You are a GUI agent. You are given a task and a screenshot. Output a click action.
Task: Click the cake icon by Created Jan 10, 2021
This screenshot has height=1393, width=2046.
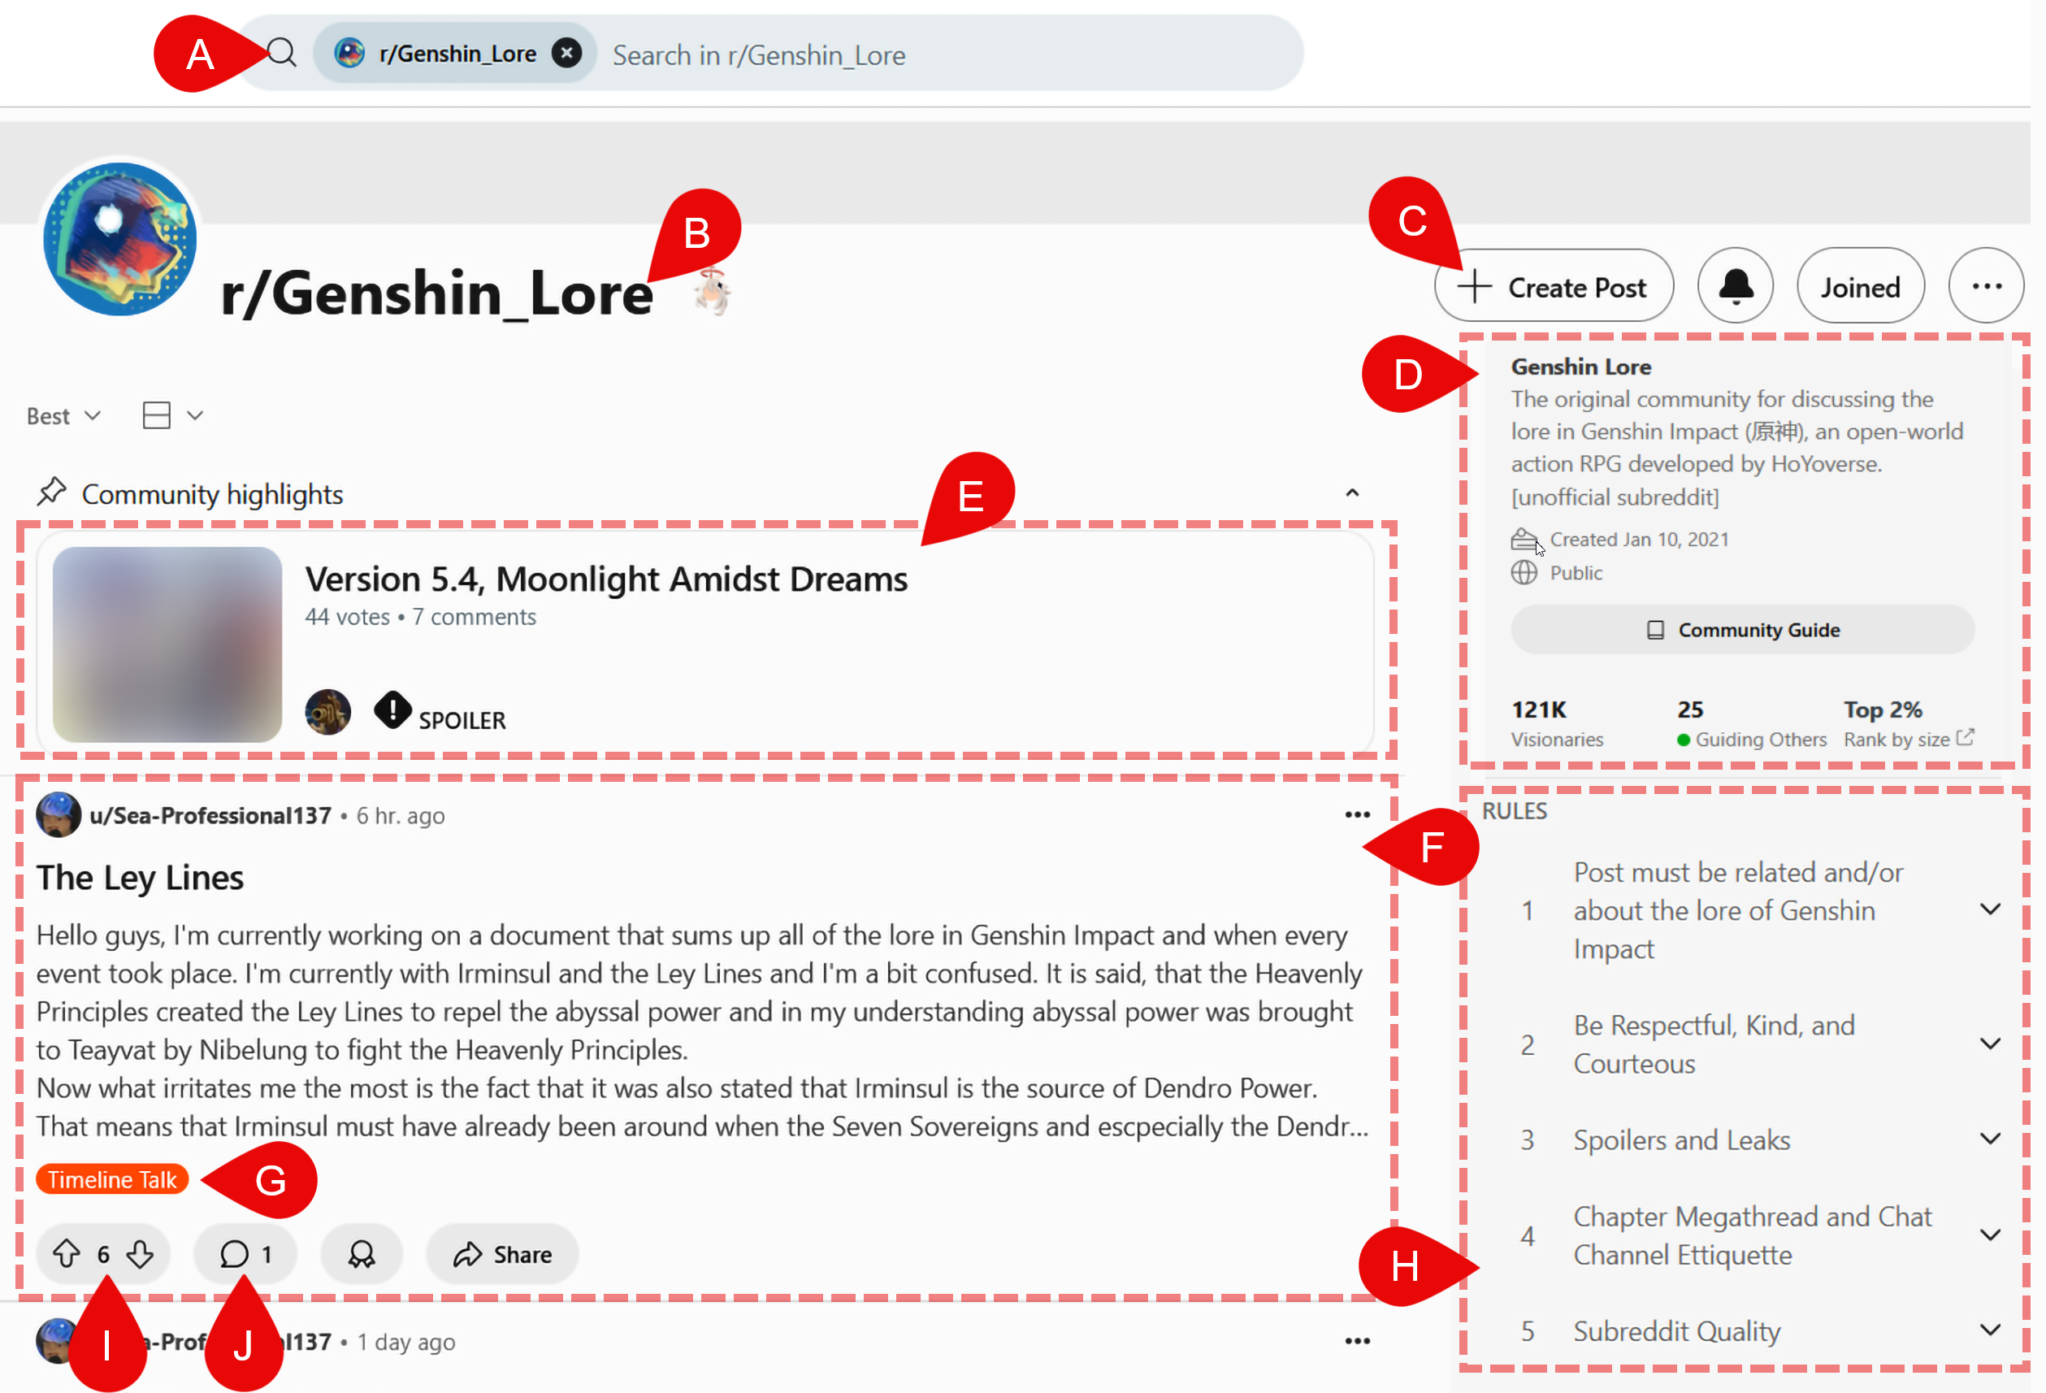point(1524,539)
